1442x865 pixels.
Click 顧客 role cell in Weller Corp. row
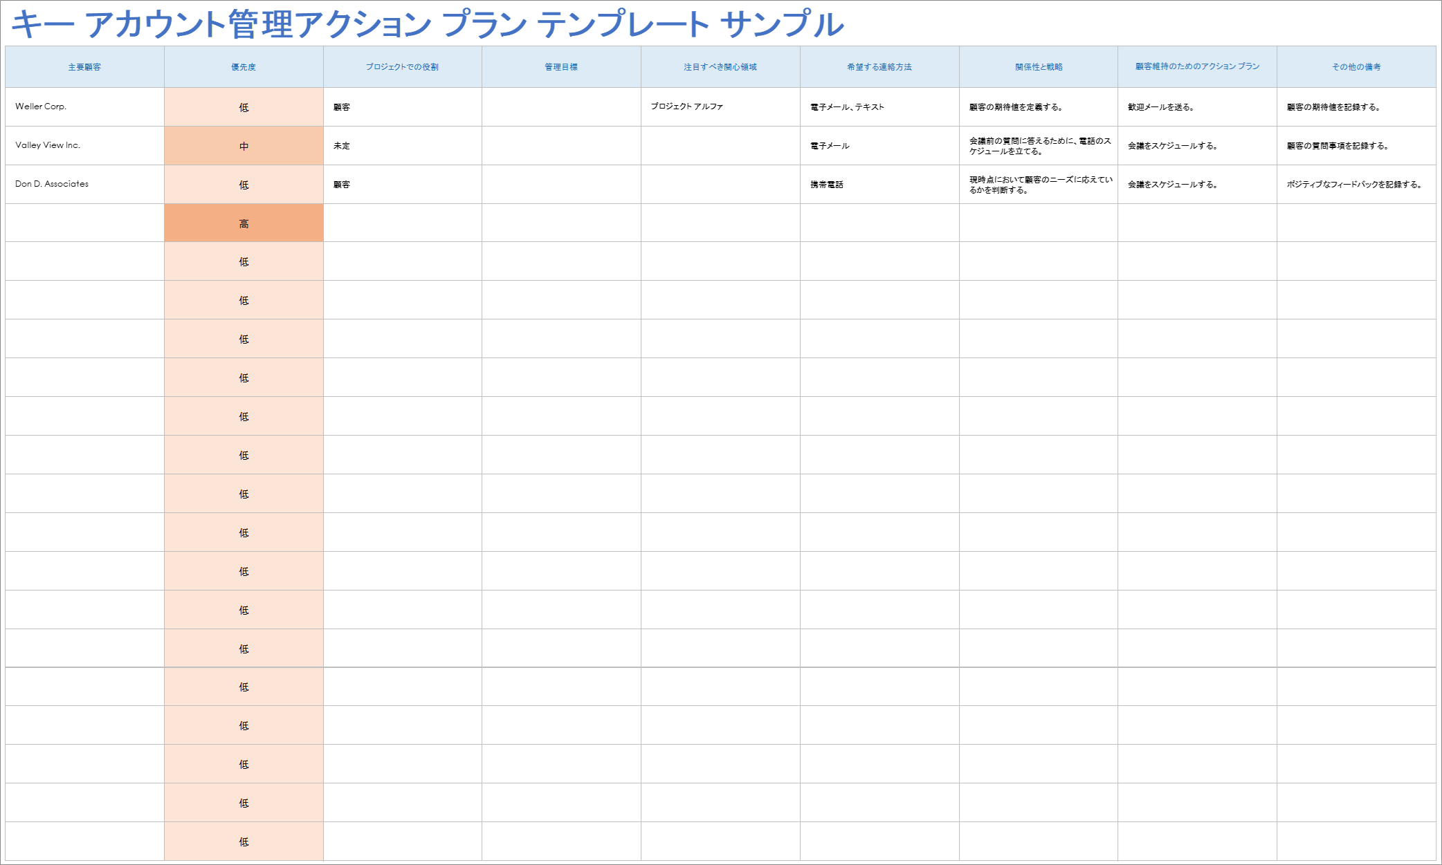coord(402,106)
